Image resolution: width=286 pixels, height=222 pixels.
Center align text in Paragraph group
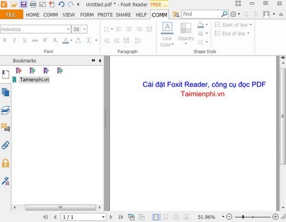click(129, 29)
